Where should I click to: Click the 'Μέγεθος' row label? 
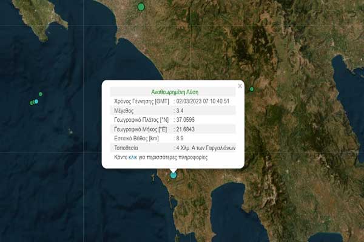124,111
